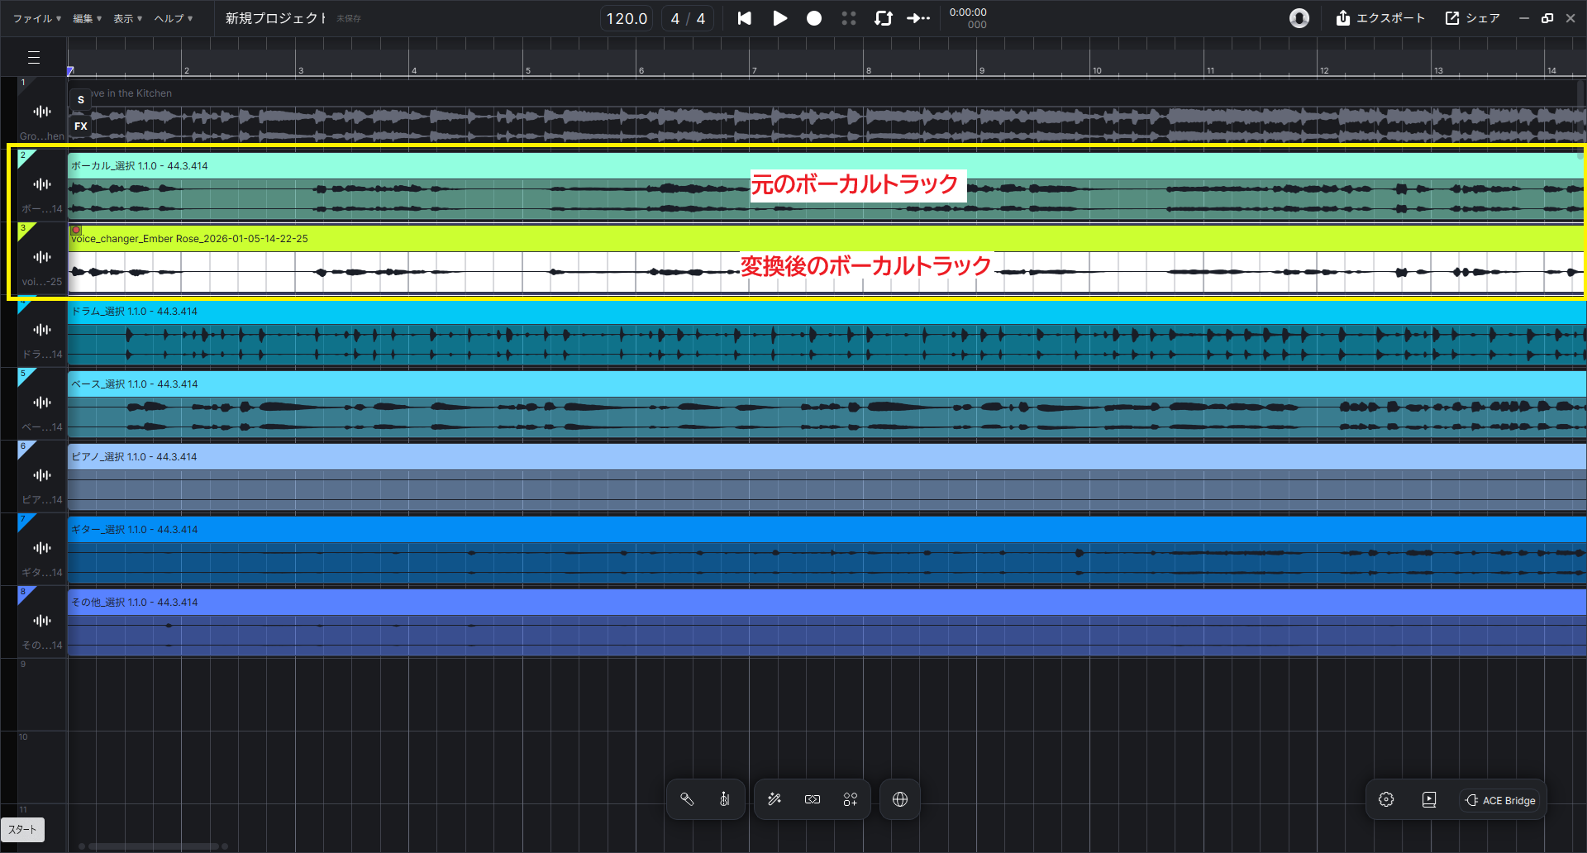The width and height of the screenshot is (1587, 853).
Task: Expand the 編集 menu
Action: 87,18
